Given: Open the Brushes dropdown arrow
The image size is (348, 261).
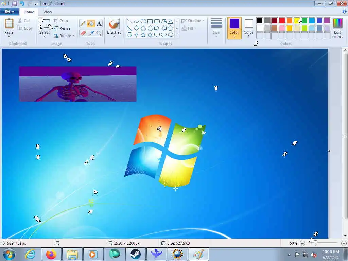Looking at the screenshot, I should tap(114, 37).
